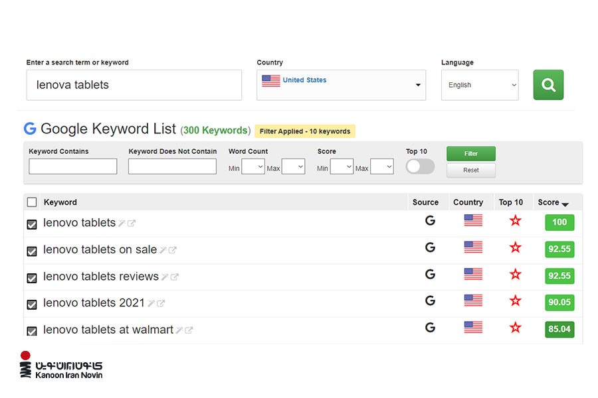The image size is (598, 398).
Task: Uncheck the lenovo tablets at walmart checkbox
Action: [x=31, y=331]
